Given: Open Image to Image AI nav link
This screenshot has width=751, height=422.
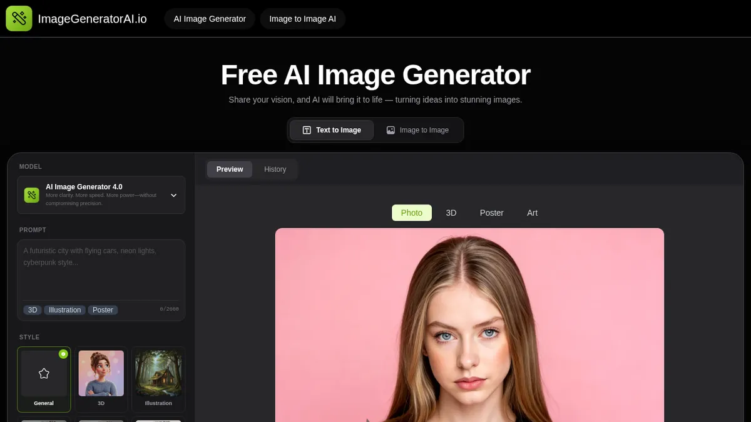Looking at the screenshot, I should coord(302,19).
